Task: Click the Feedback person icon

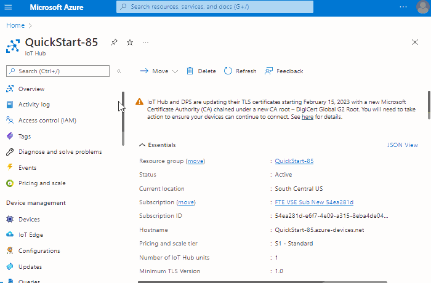Action: point(268,71)
